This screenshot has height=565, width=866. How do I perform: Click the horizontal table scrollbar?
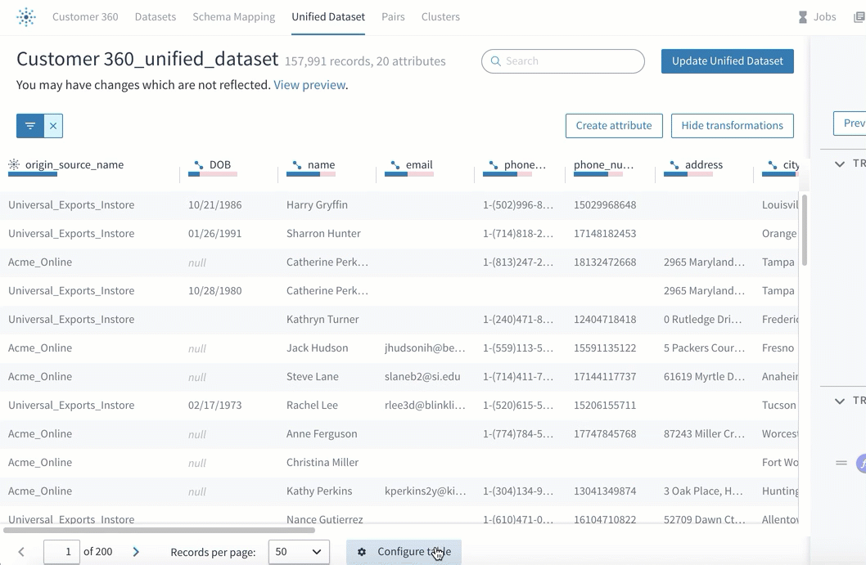pyautogui.click(x=159, y=530)
